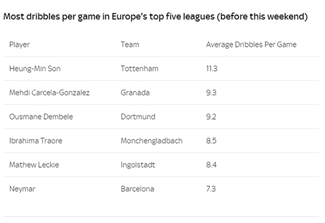Select Ibrahima Traore player name
The height and width of the screenshot is (223, 325).
tap(36, 141)
